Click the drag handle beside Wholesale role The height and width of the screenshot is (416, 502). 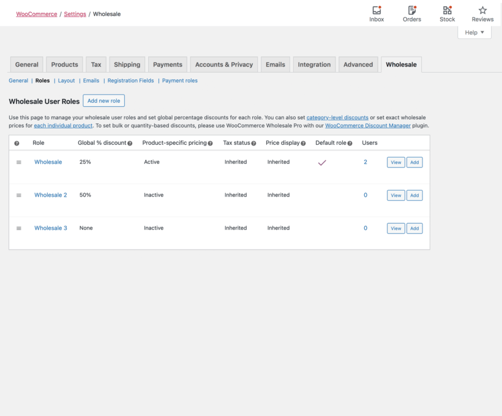point(18,162)
